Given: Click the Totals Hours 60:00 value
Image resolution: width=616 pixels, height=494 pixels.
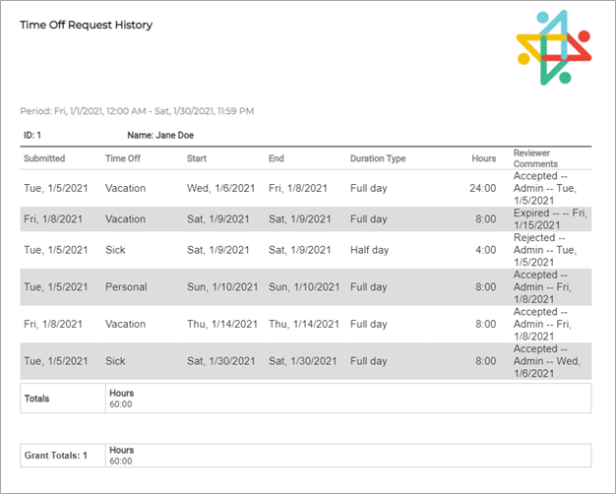Looking at the screenshot, I should 121,404.
